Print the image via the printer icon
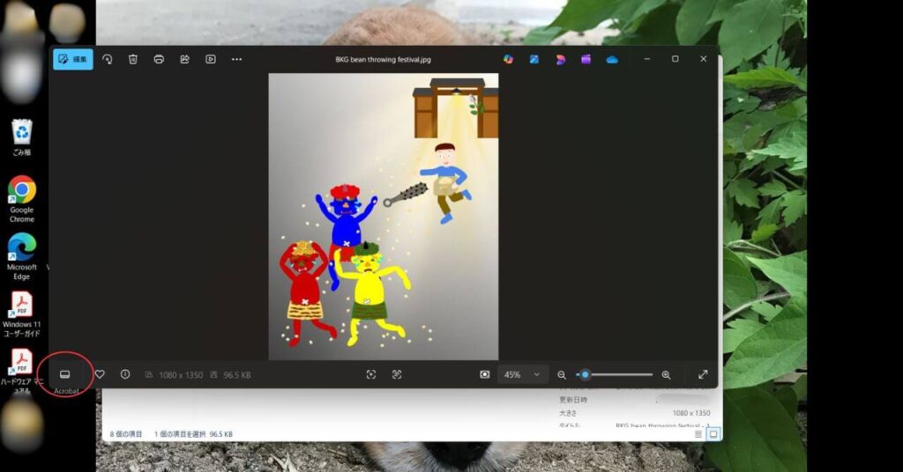 (x=159, y=59)
